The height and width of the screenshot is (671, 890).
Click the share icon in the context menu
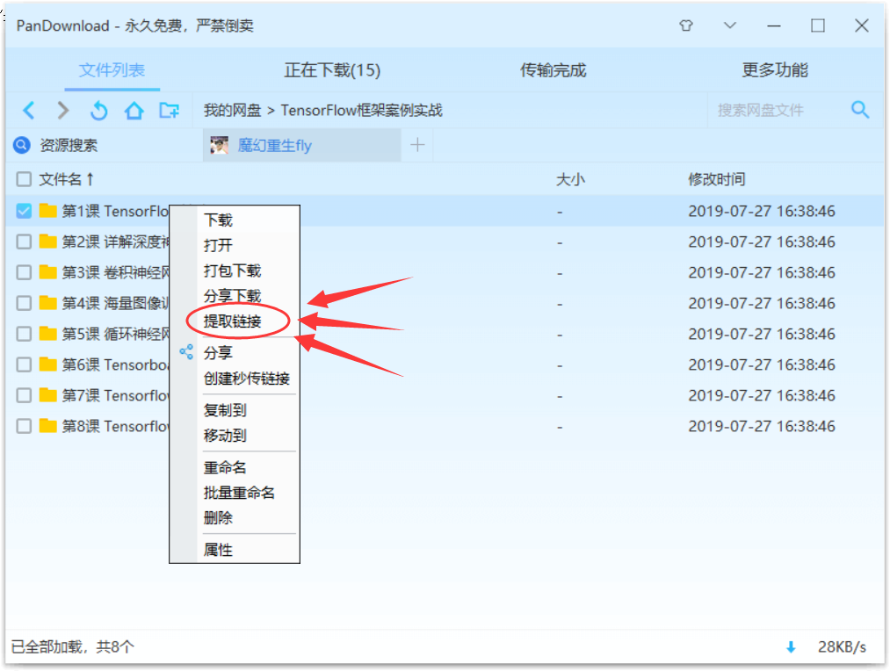tap(186, 351)
